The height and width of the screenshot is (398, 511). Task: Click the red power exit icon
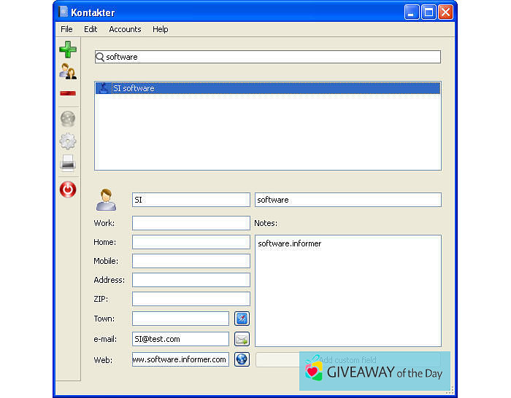pos(68,190)
